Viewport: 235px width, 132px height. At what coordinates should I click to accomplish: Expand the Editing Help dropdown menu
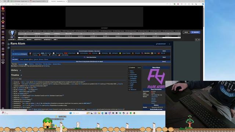(48, 40)
